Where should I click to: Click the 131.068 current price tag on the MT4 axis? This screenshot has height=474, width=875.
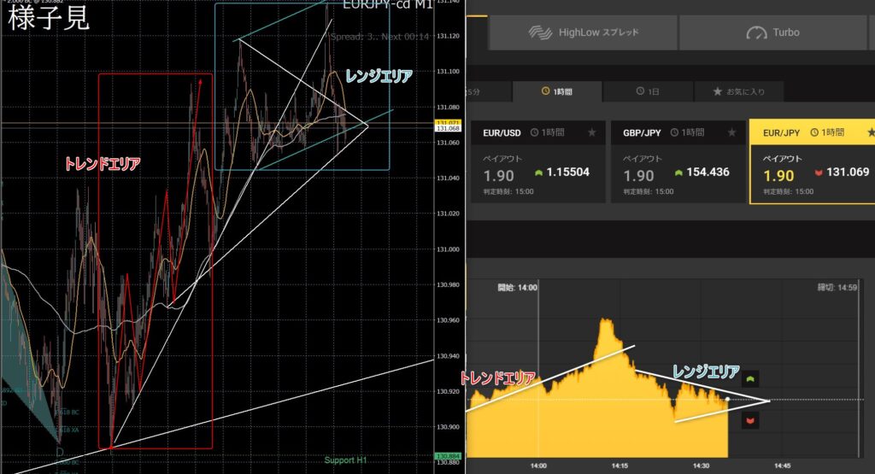click(448, 128)
